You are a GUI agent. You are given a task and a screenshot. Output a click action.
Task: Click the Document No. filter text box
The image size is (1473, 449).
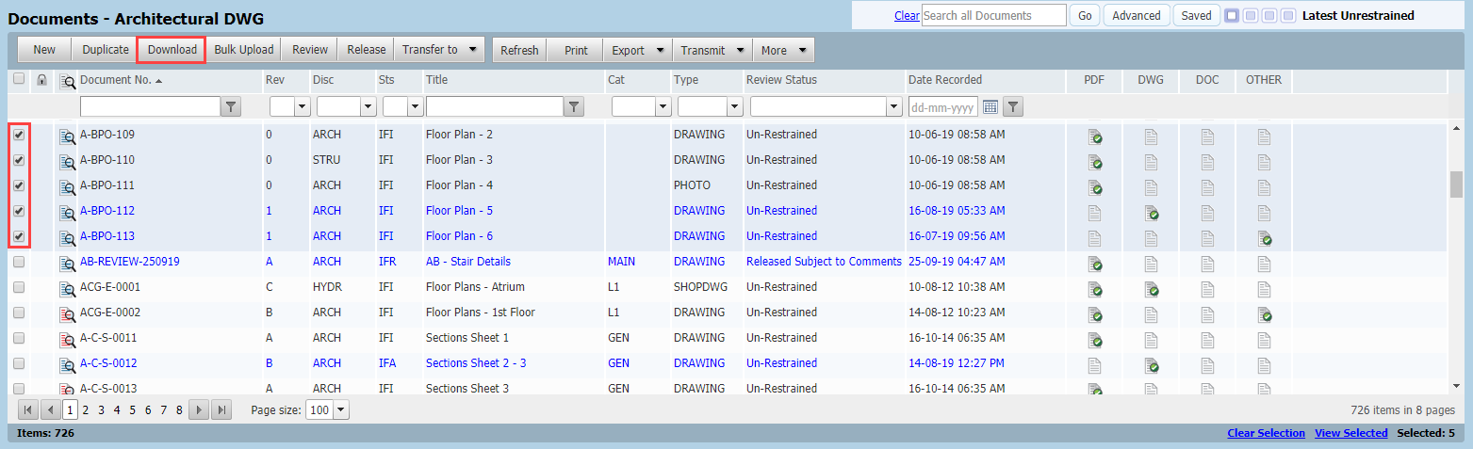coord(151,106)
